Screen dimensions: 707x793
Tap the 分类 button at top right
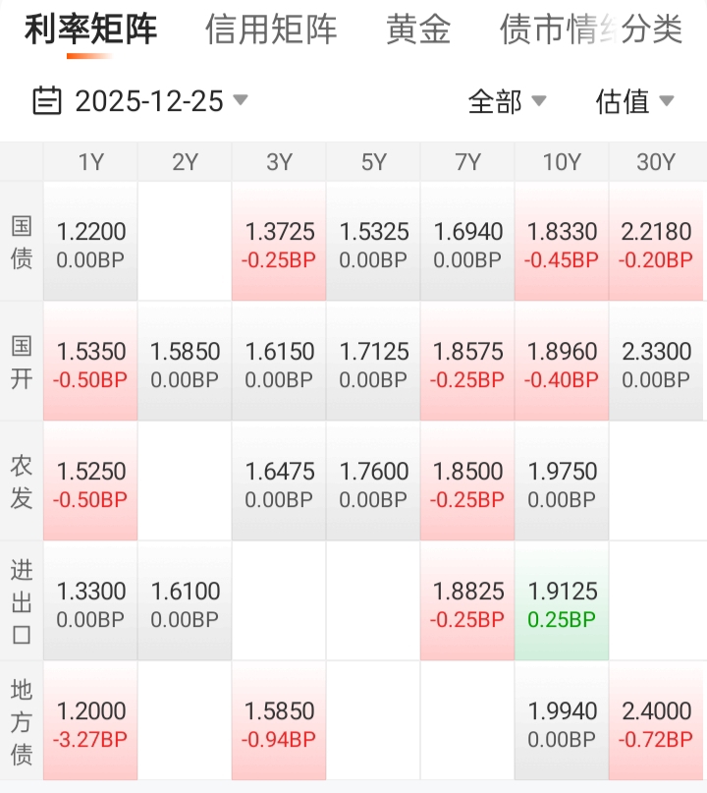[x=652, y=30]
